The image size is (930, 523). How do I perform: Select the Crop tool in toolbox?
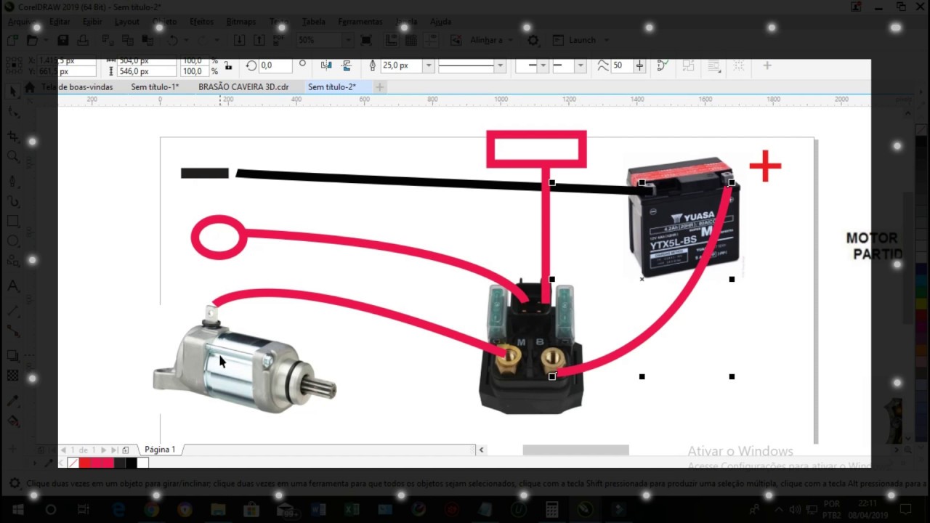[13, 136]
